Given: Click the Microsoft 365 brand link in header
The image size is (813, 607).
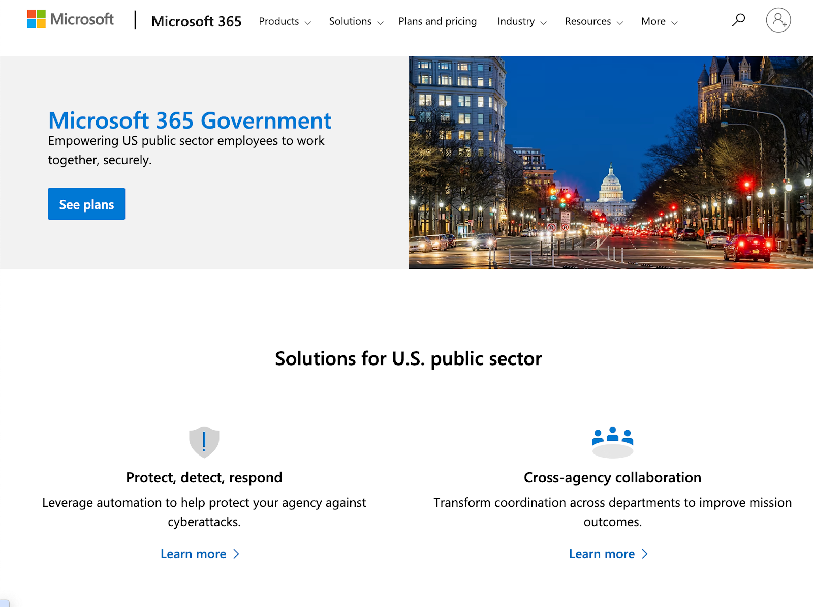Looking at the screenshot, I should pyautogui.click(x=196, y=21).
